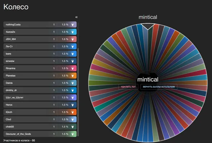Click the highlight icon on chek93 row

[x=73, y=127]
